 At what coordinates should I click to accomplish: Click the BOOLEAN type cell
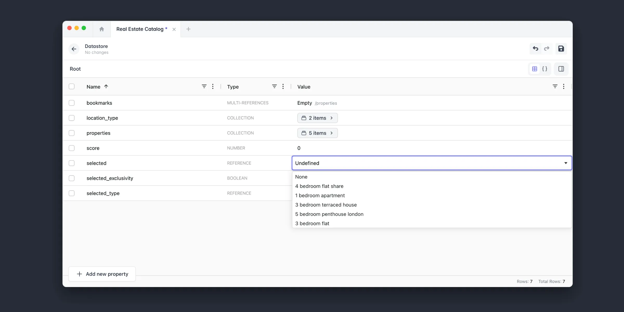pyautogui.click(x=237, y=178)
